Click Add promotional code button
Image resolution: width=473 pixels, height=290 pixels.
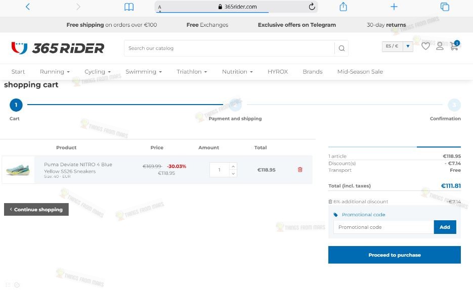click(445, 227)
